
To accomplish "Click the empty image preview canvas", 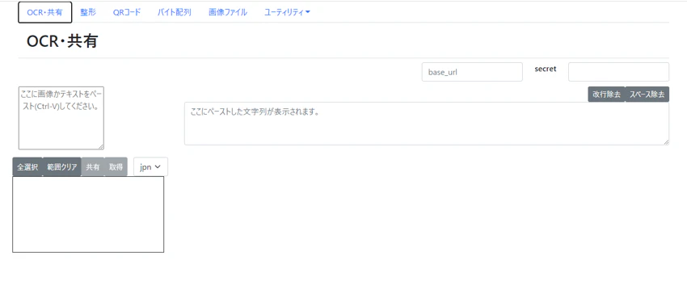I will tap(88, 215).
